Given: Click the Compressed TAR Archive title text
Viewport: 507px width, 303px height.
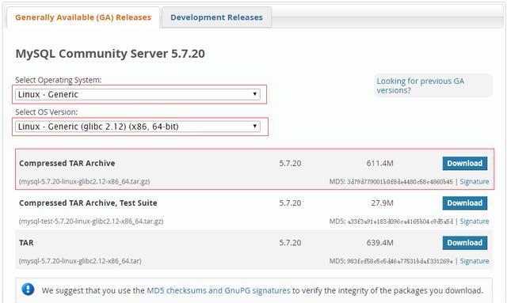Looking at the screenshot, I should [67, 164].
